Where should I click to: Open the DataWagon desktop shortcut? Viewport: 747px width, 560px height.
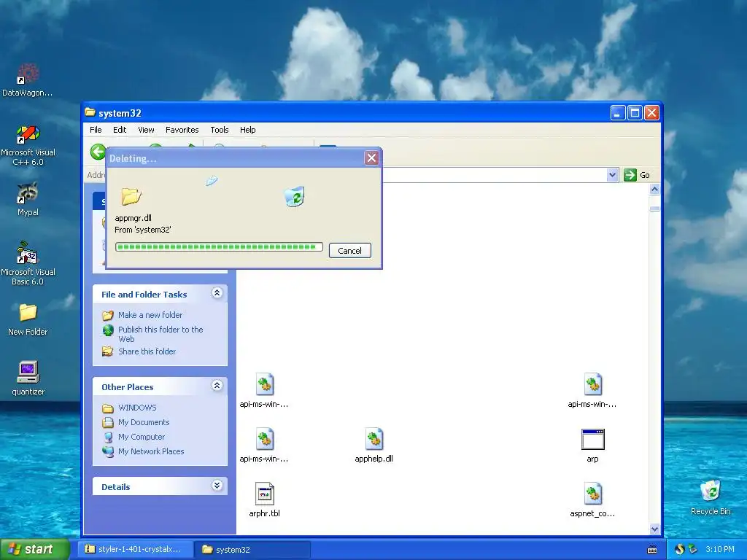click(28, 80)
